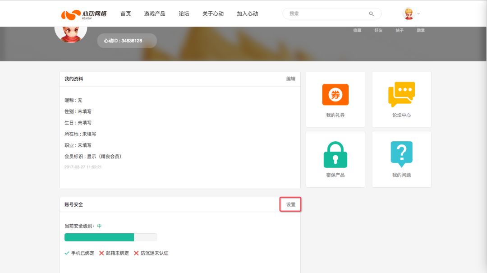Click the red X before 防沉迷未认证
Screen dimensions: 487x273
(136, 253)
